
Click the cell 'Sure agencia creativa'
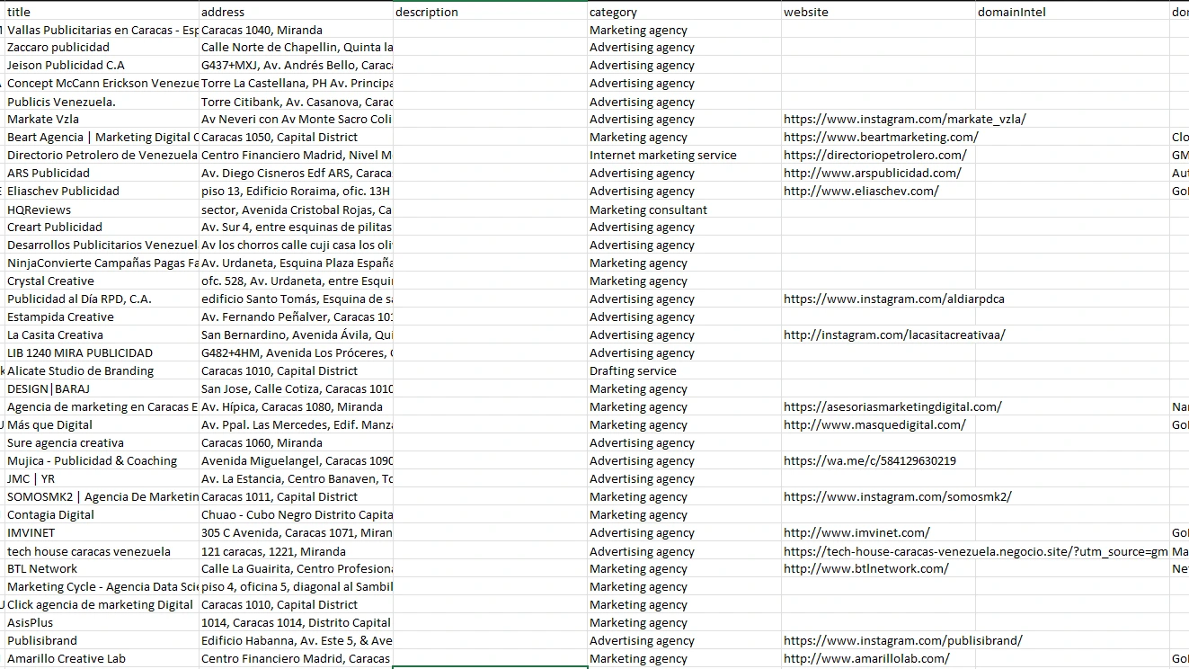point(102,443)
